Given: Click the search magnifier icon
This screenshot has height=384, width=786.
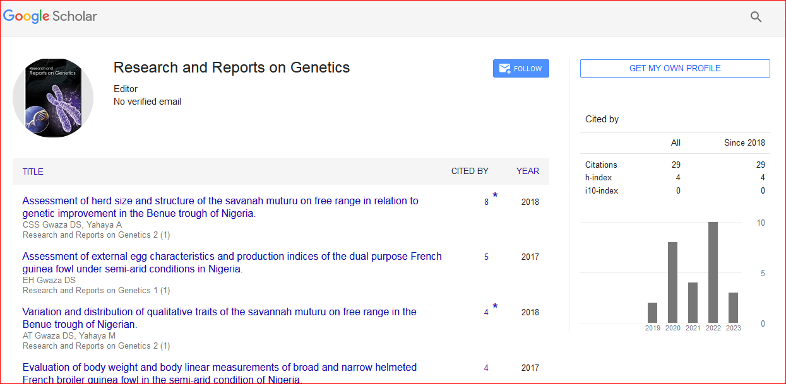Looking at the screenshot, I should tap(756, 17).
